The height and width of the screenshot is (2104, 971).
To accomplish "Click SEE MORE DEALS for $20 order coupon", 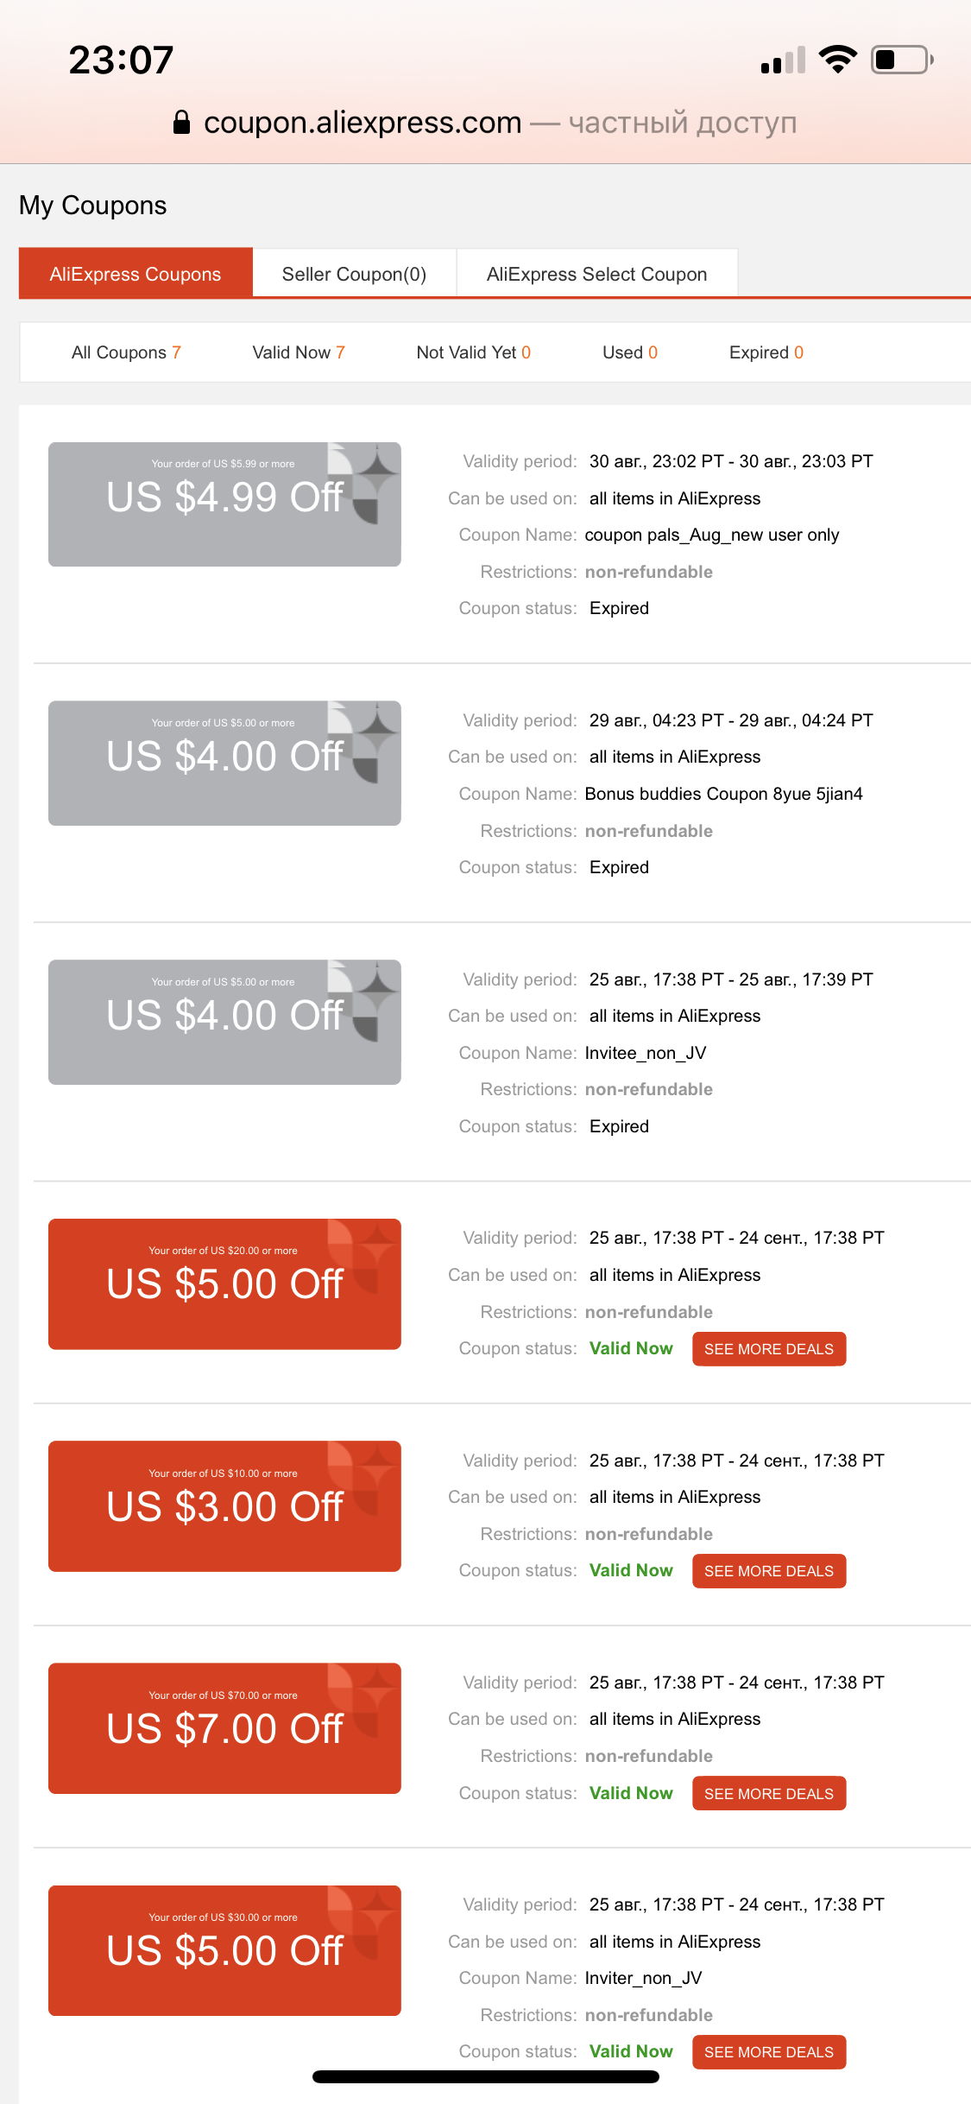I will pyautogui.click(x=769, y=1349).
